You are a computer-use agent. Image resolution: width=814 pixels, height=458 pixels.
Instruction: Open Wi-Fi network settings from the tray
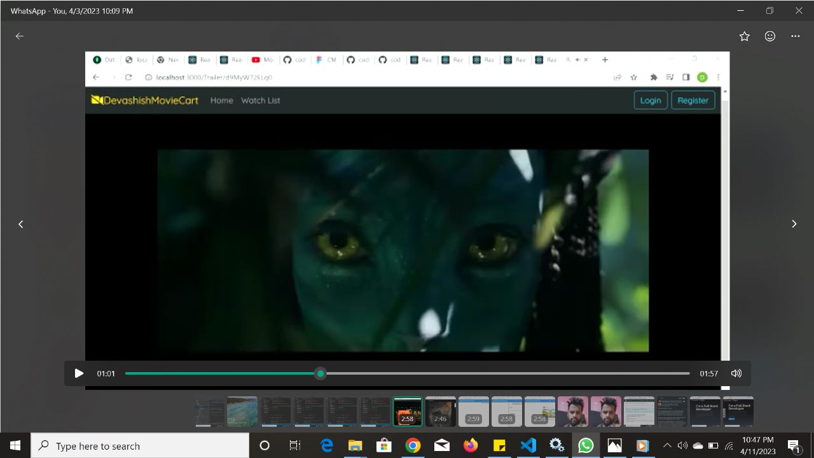729,446
